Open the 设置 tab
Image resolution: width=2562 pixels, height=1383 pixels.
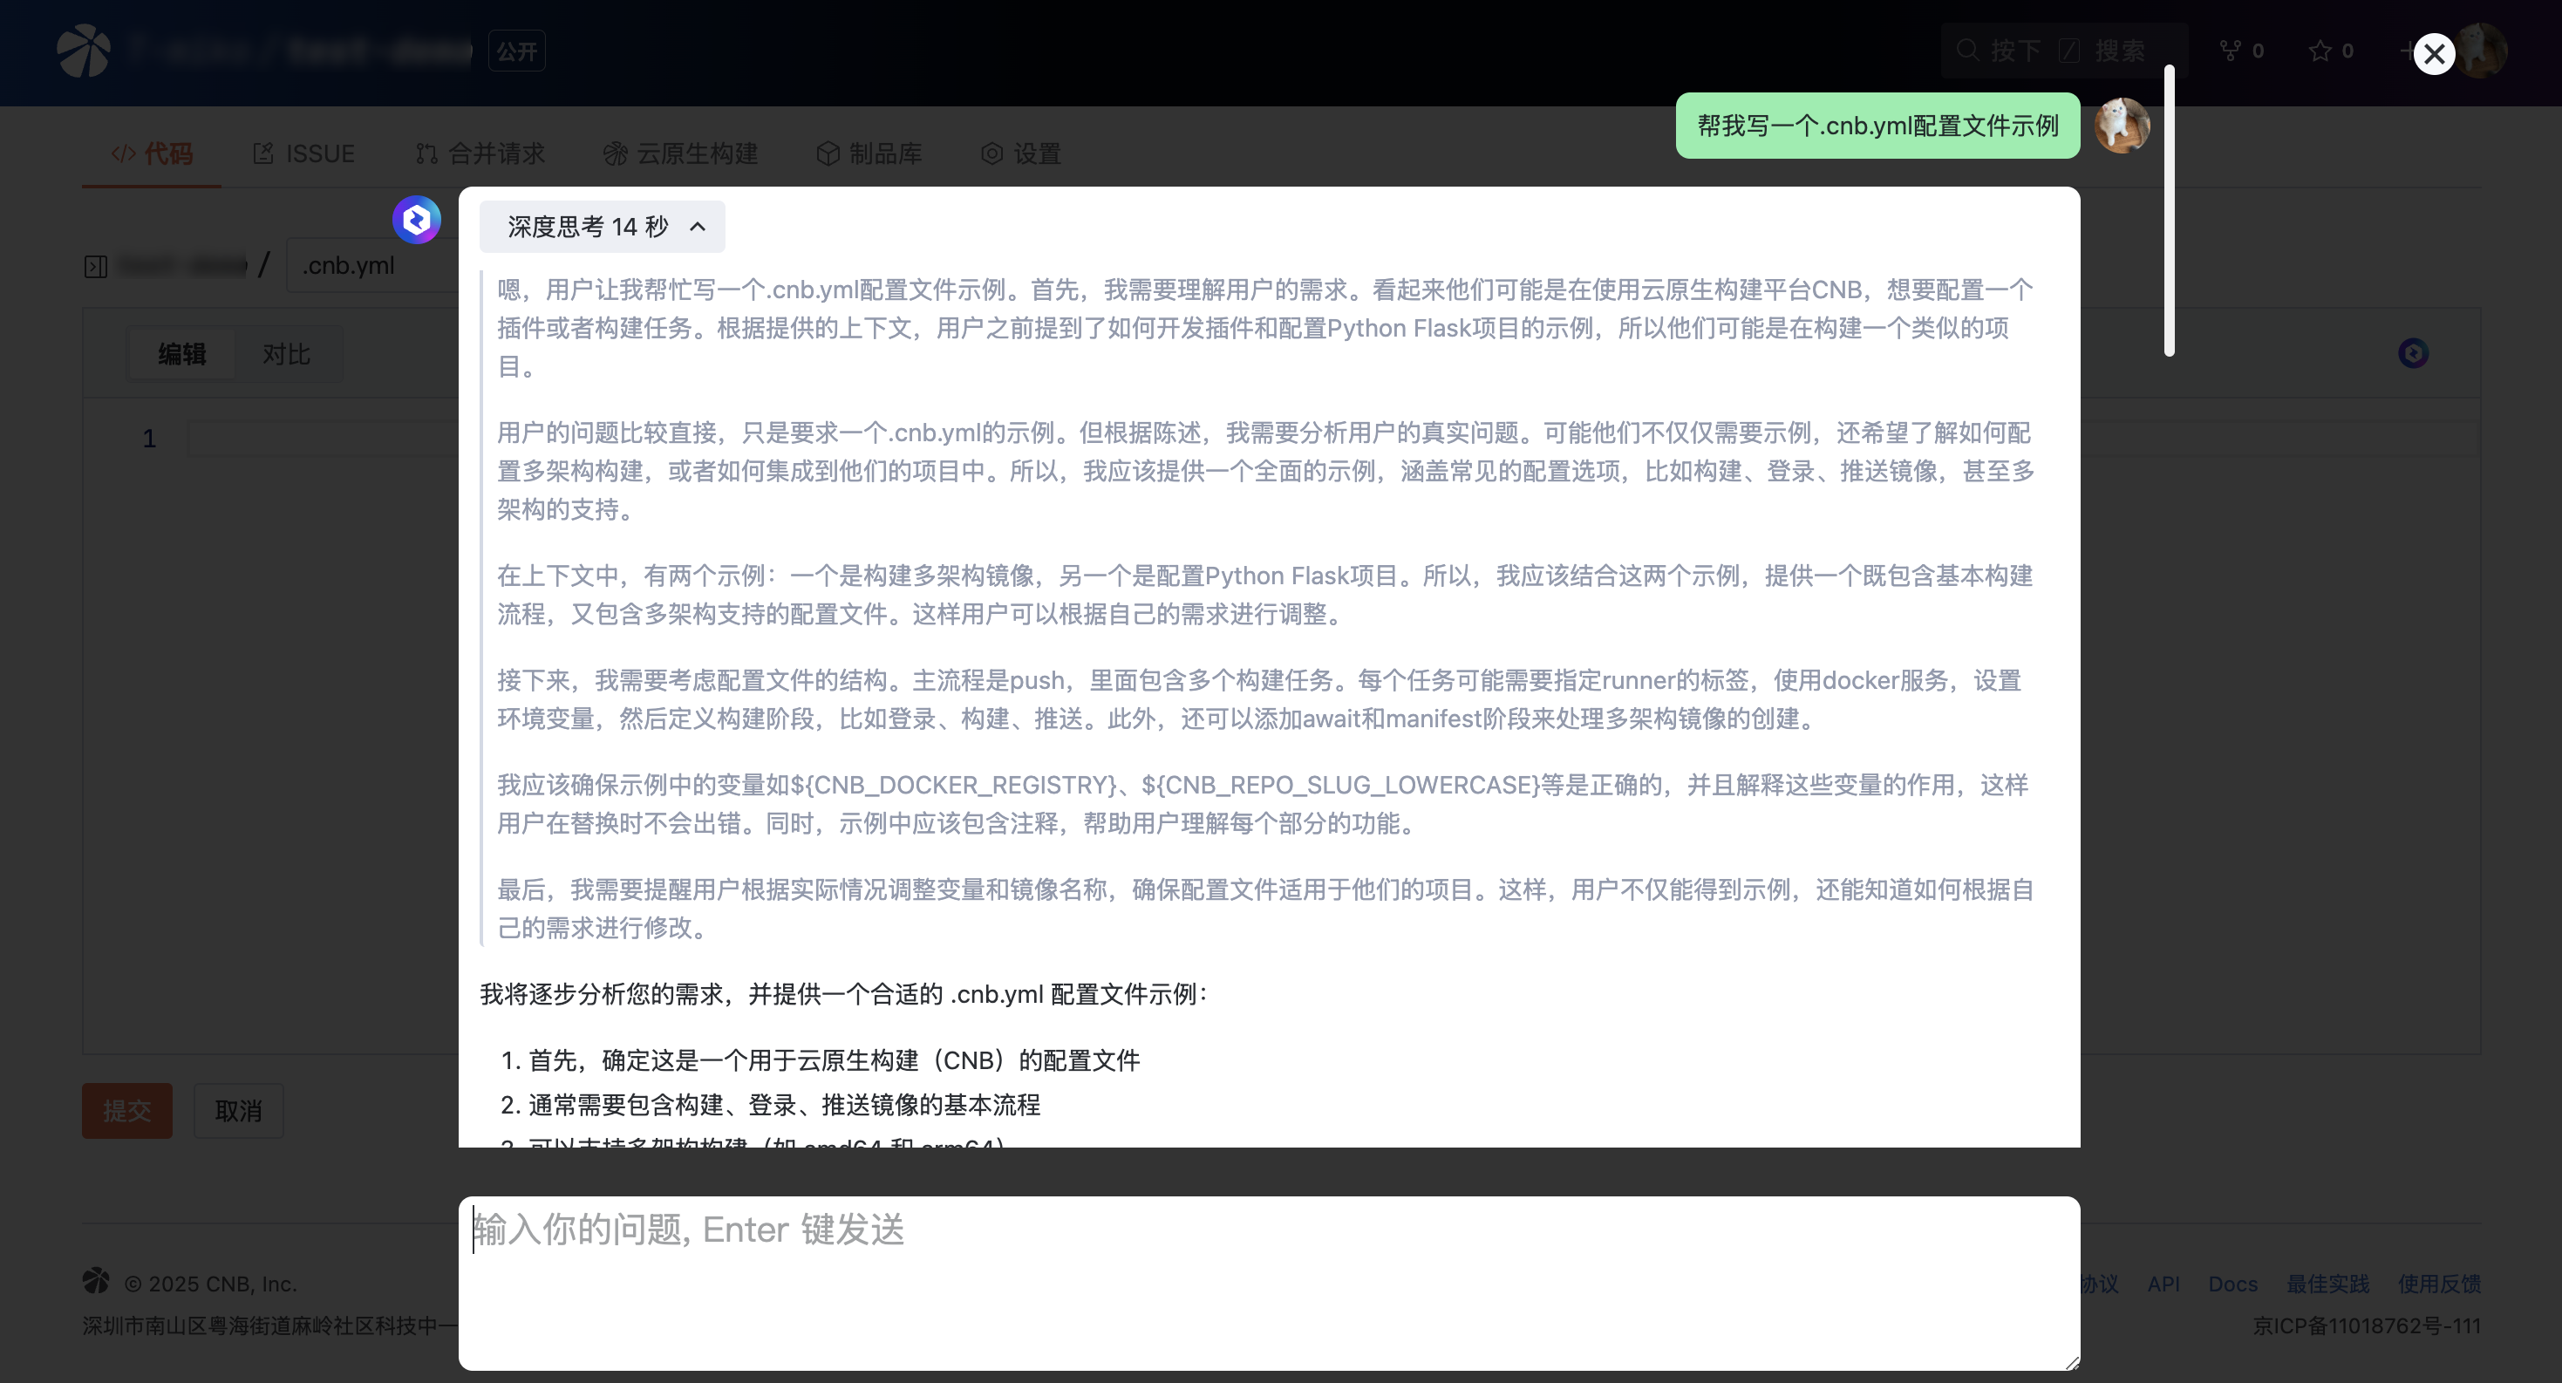coord(1021,153)
